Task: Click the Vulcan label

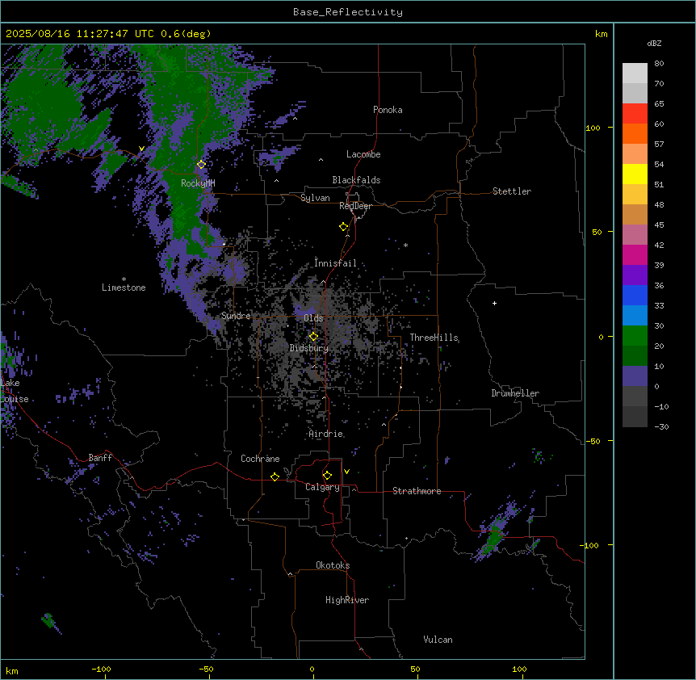Action: click(x=438, y=640)
